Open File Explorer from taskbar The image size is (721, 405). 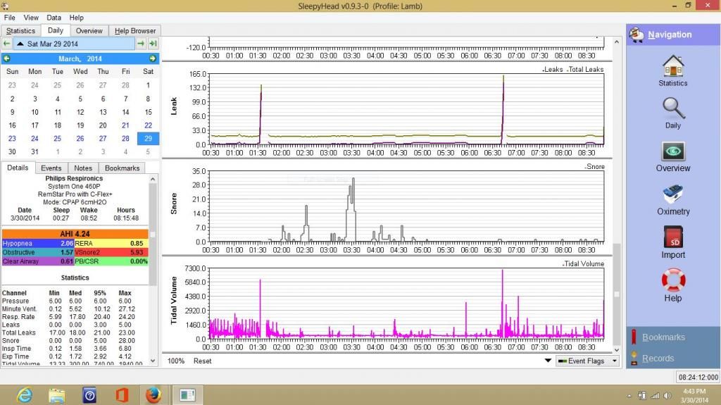tap(56, 395)
